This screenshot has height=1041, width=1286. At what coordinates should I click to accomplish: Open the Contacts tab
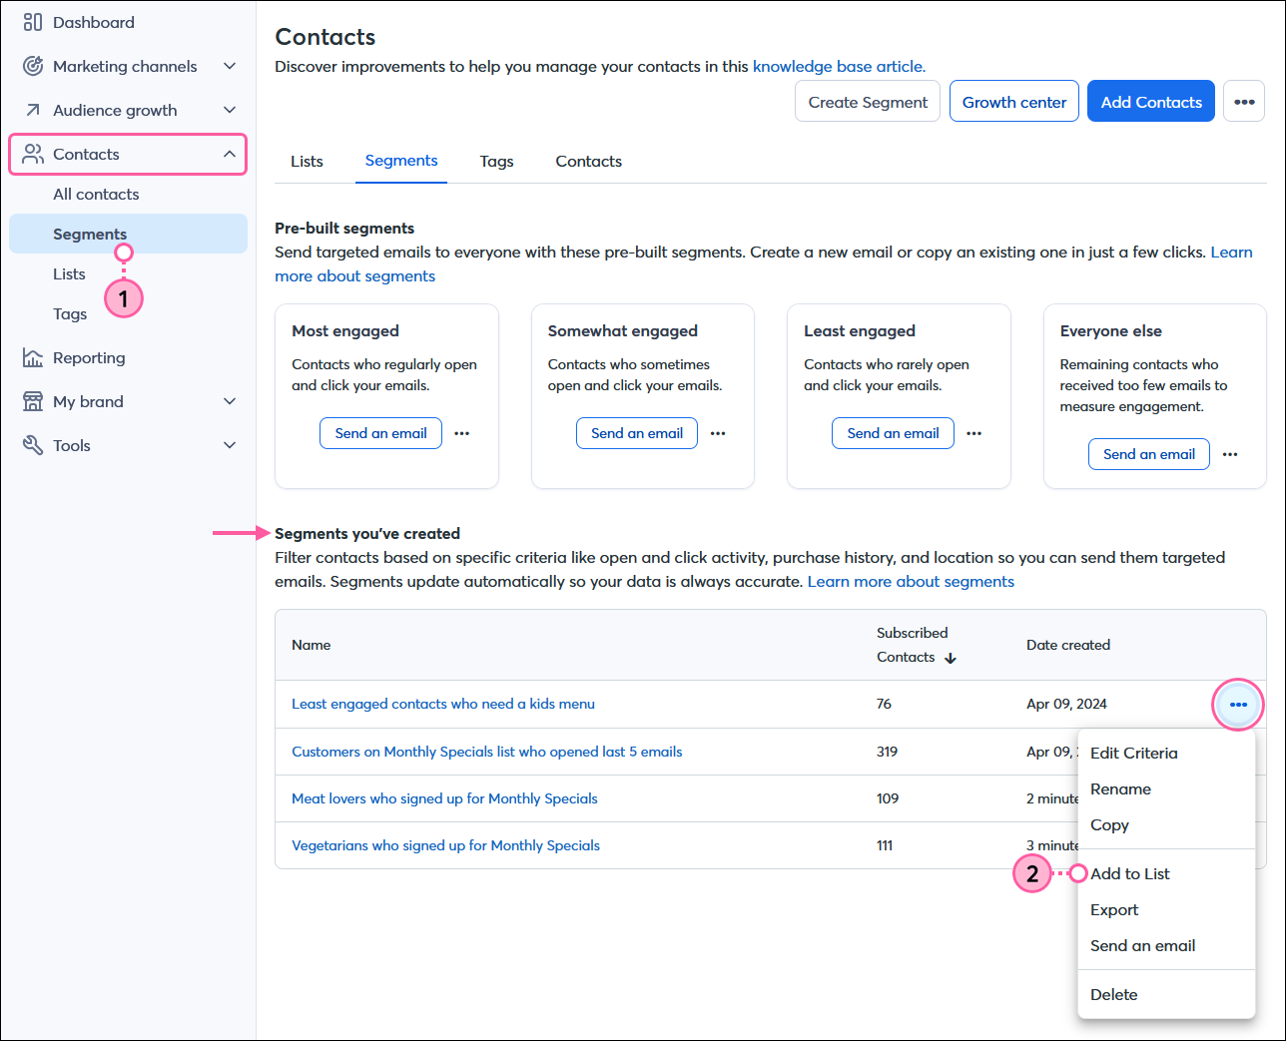(x=589, y=162)
